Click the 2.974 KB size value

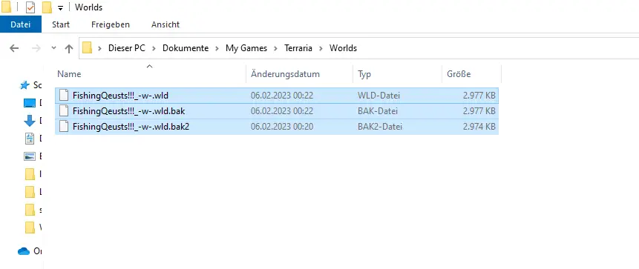[479, 127]
